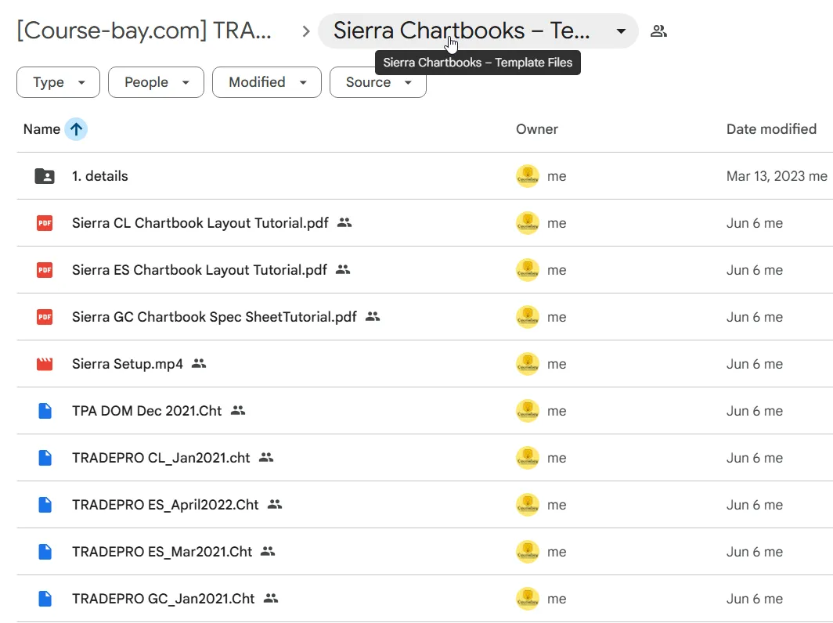Select Sierra Setup.mp4 file name

128,364
